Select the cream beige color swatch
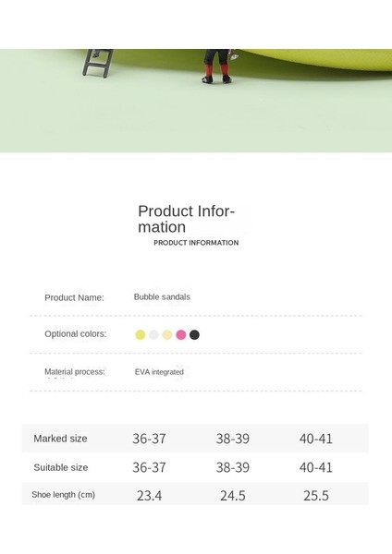Image resolution: width=392 pixels, height=554 pixels. click(x=167, y=334)
